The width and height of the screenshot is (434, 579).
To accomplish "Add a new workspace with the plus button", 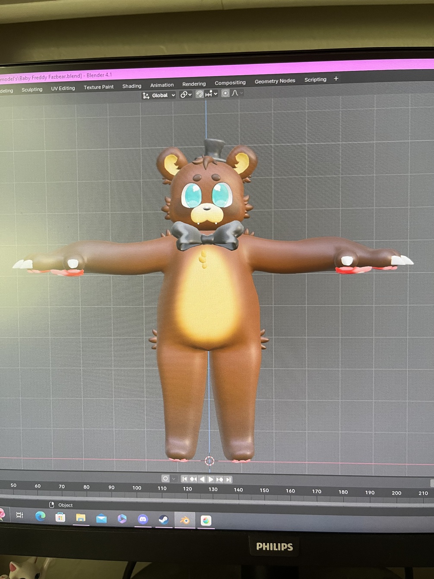I will tap(336, 79).
